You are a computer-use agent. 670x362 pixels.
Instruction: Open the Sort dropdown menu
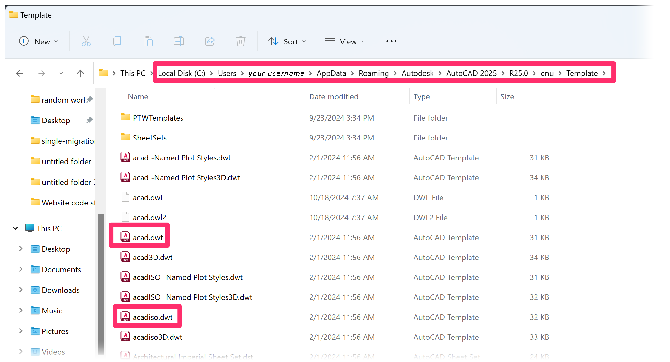pos(287,41)
